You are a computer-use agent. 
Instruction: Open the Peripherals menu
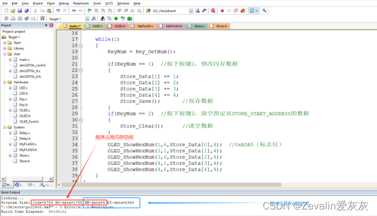pos(81,3)
